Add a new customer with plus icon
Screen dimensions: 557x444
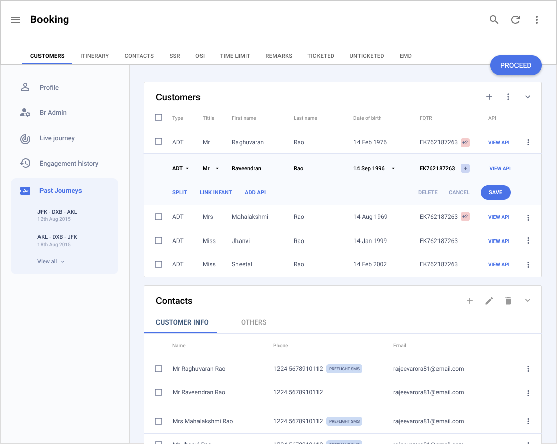pyautogui.click(x=489, y=97)
